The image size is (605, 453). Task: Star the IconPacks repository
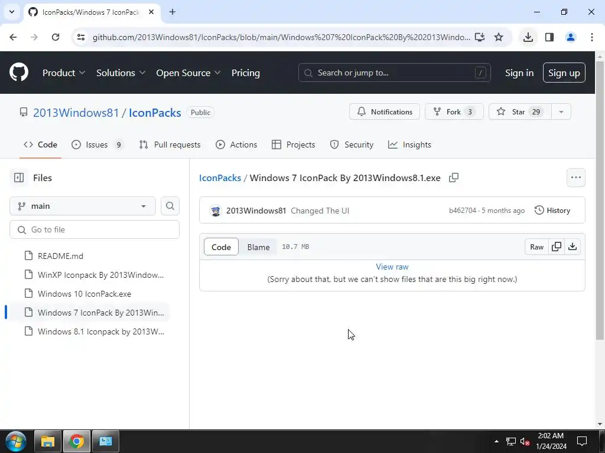point(520,111)
